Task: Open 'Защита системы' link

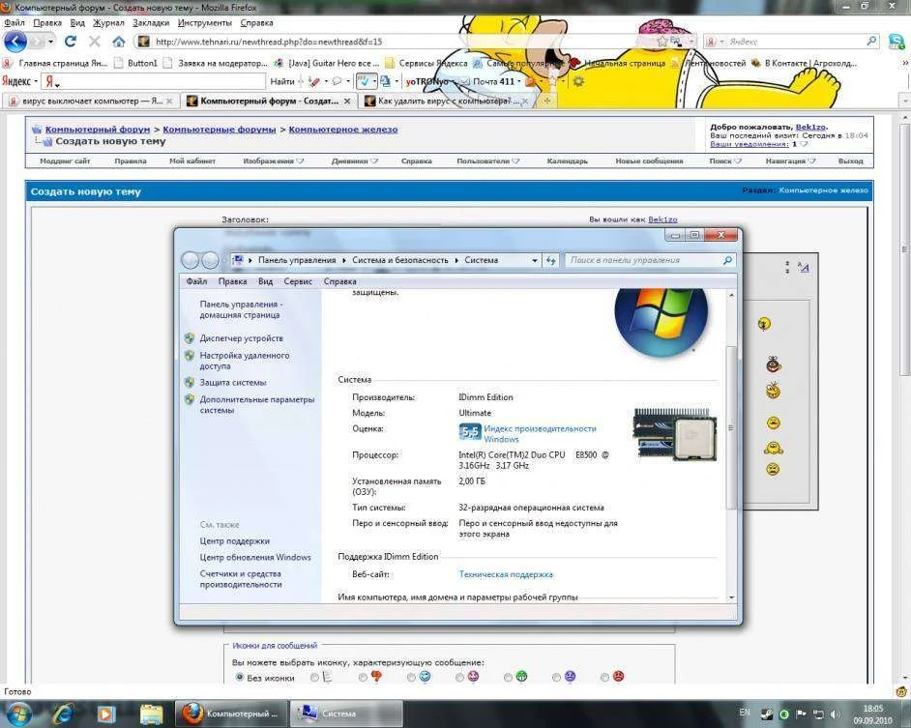Action: click(x=232, y=382)
